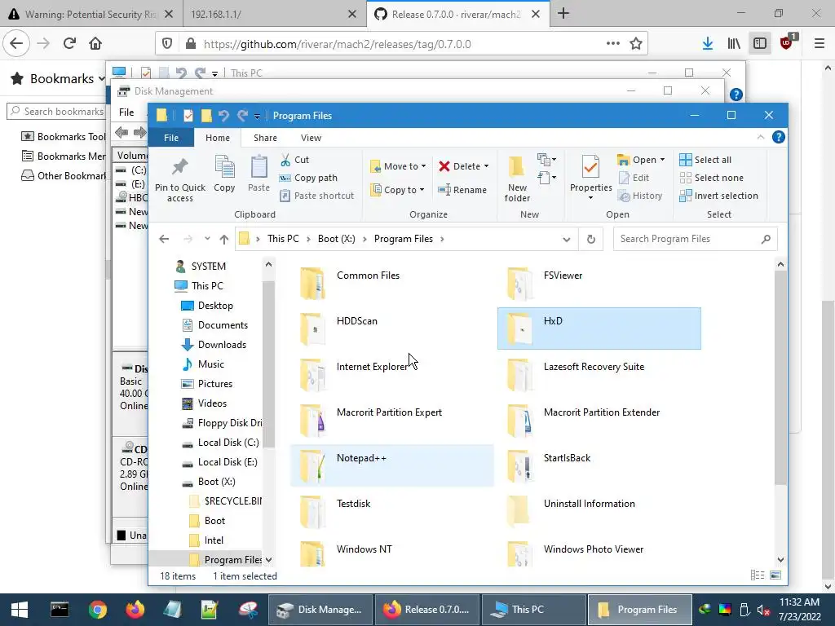Click the Paste ribbon icon
Screen dimensions: 835x626
[x=258, y=167]
